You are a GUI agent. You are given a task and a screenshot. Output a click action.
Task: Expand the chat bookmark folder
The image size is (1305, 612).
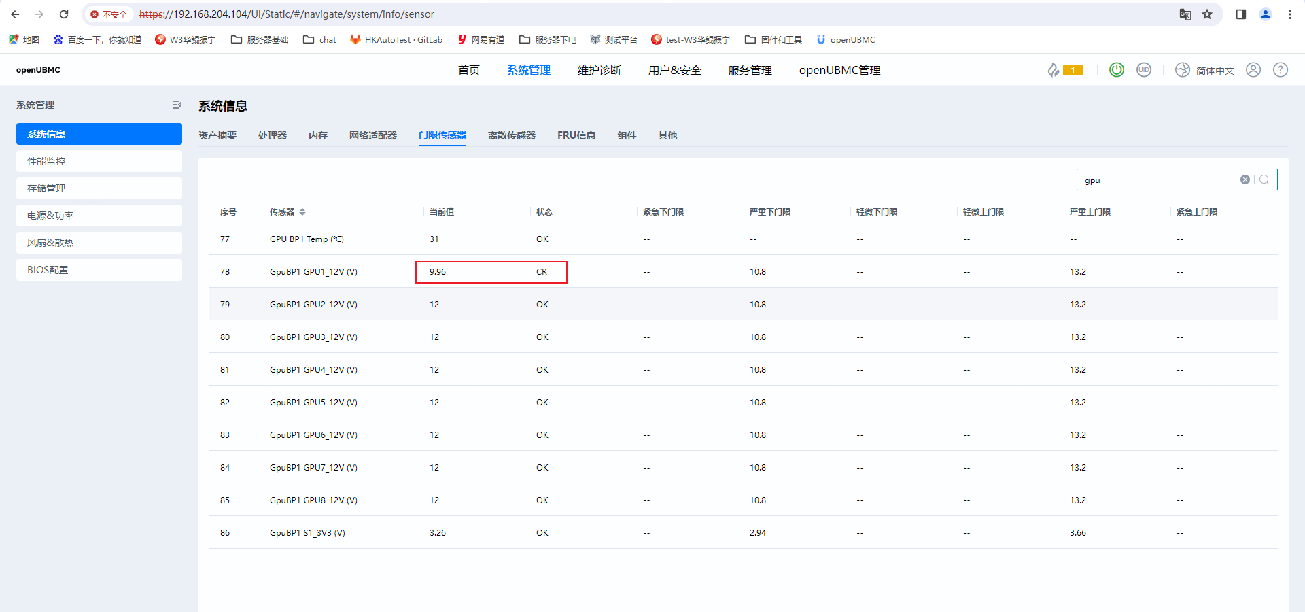pyautogui.click(x=319, y=39)
